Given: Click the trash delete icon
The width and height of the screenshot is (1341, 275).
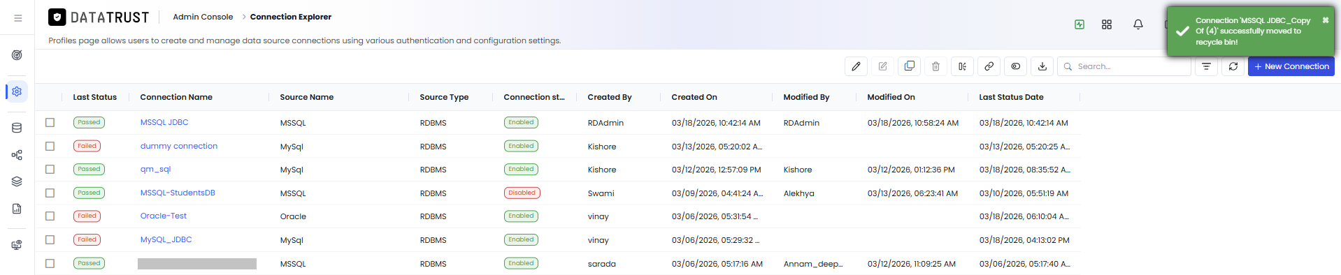Looking at the screenshot, I should 935,66.
